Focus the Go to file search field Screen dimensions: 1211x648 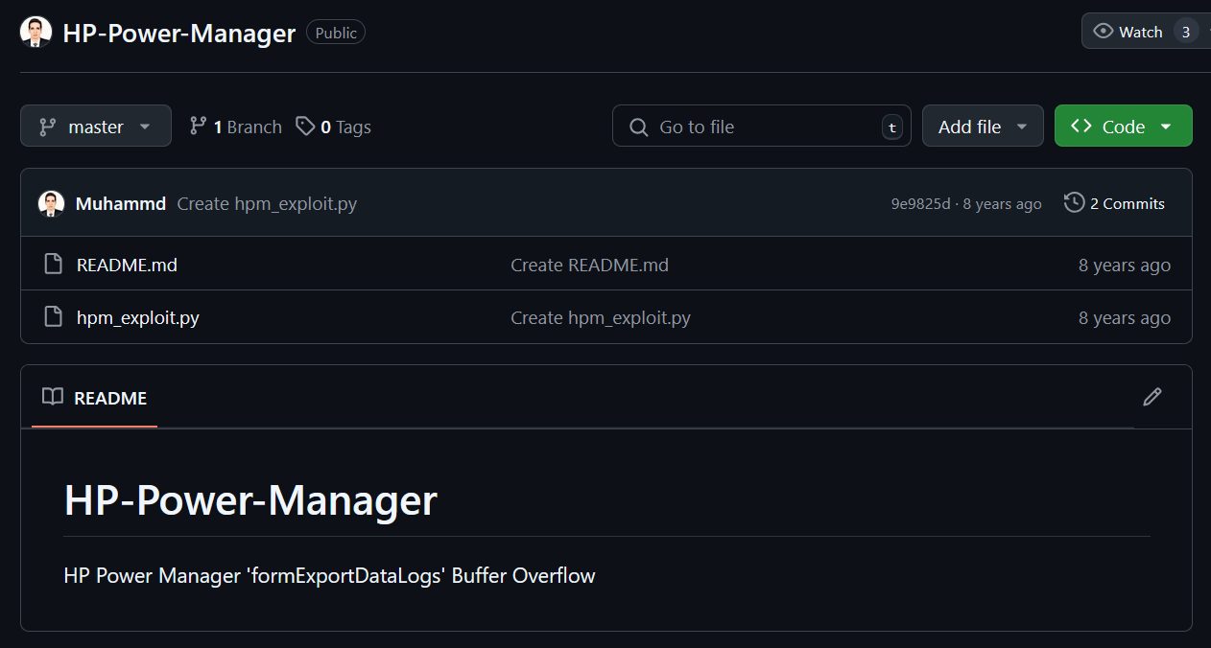(x=762, y=126)
